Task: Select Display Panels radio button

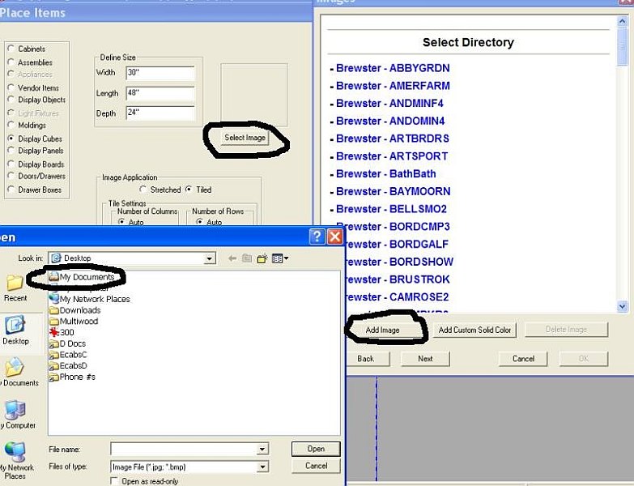Action: tap(11, 151)
